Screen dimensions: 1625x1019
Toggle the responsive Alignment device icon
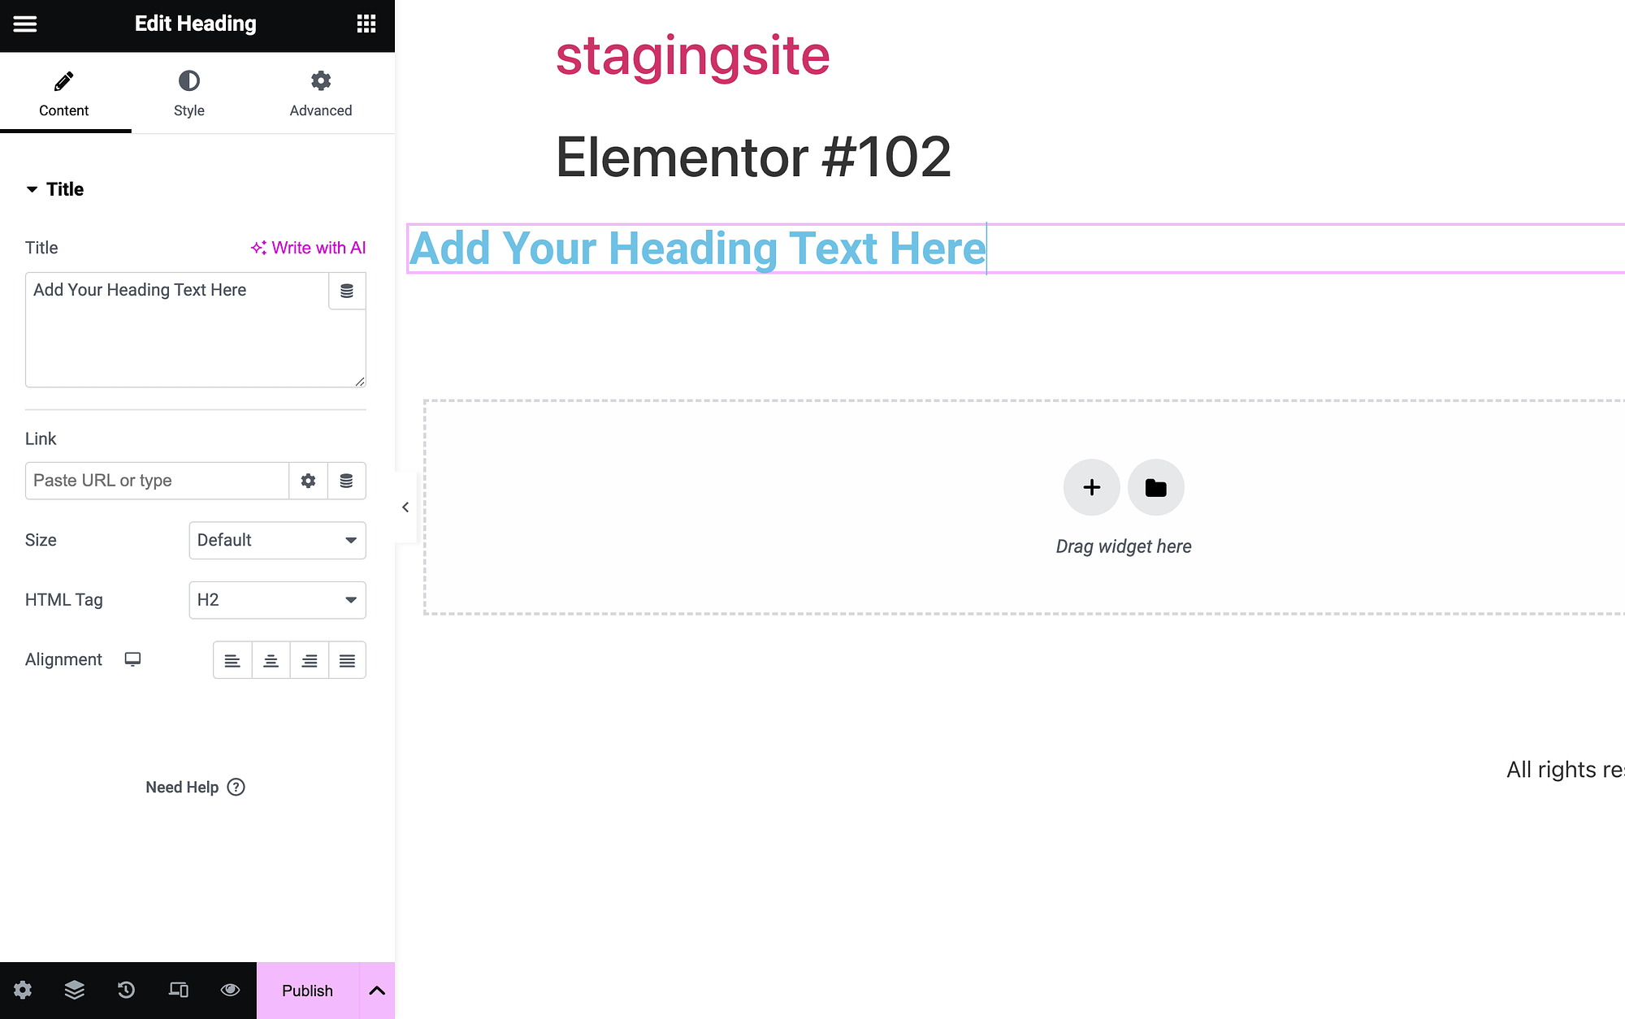pyautogui.click(x=132, y=658)
